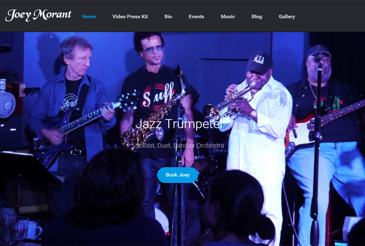The image size is (365, 246).
Task: Open the Gallery page
Action: point(287,17)
